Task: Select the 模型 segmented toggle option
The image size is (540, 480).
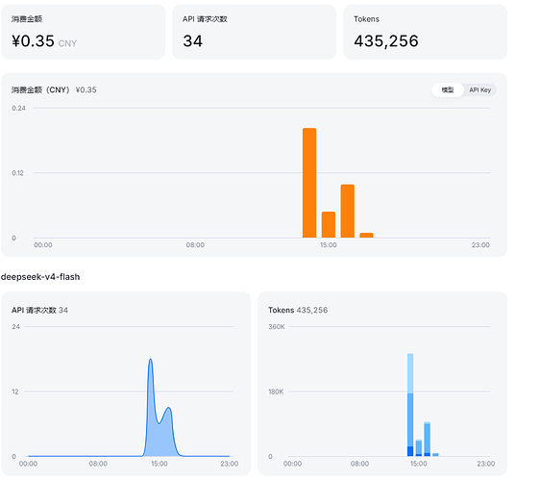Action: pos(448,90)
